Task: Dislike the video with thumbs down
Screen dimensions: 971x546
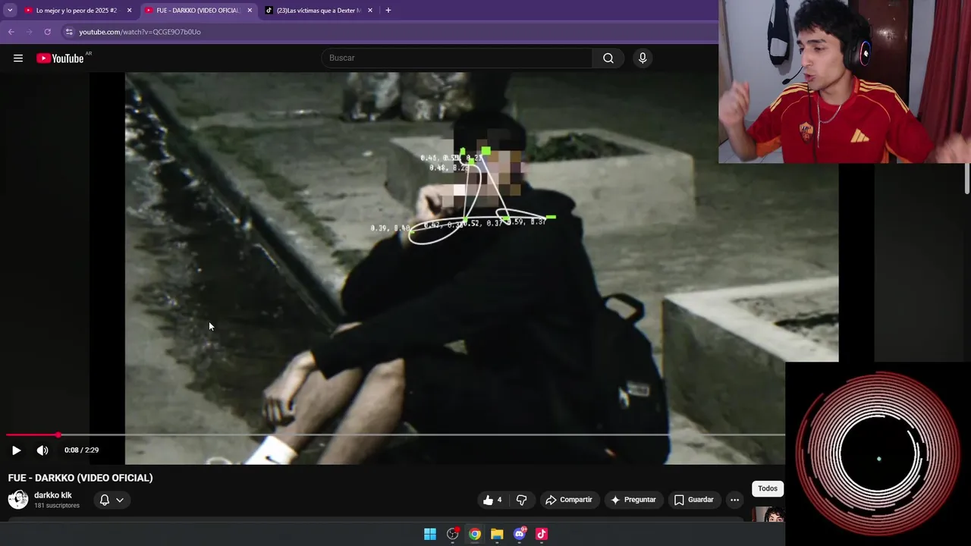Action: (521, 500)
